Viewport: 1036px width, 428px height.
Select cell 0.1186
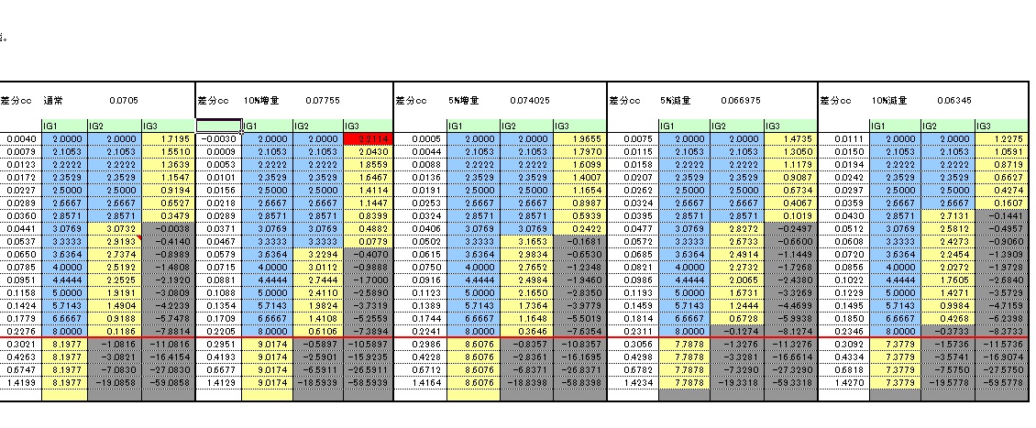115,331
